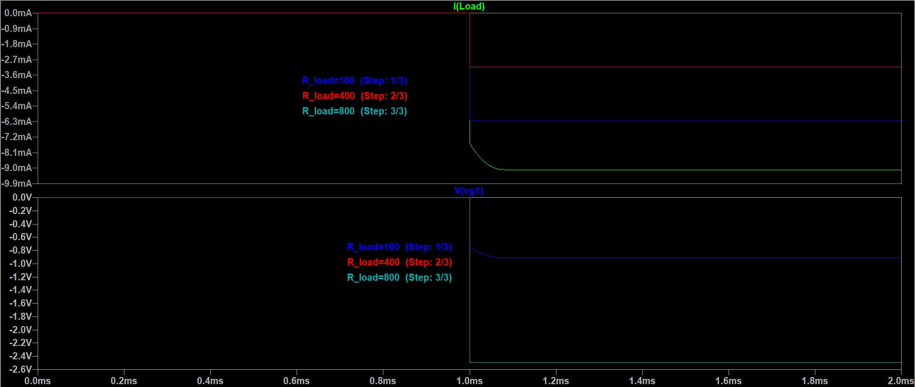Click the -1.2V axis label

pyautogui.click(x=21, y=277)
